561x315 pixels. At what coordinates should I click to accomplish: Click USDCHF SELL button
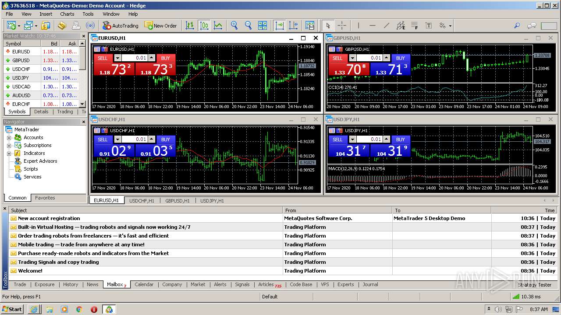coord(103,140)
